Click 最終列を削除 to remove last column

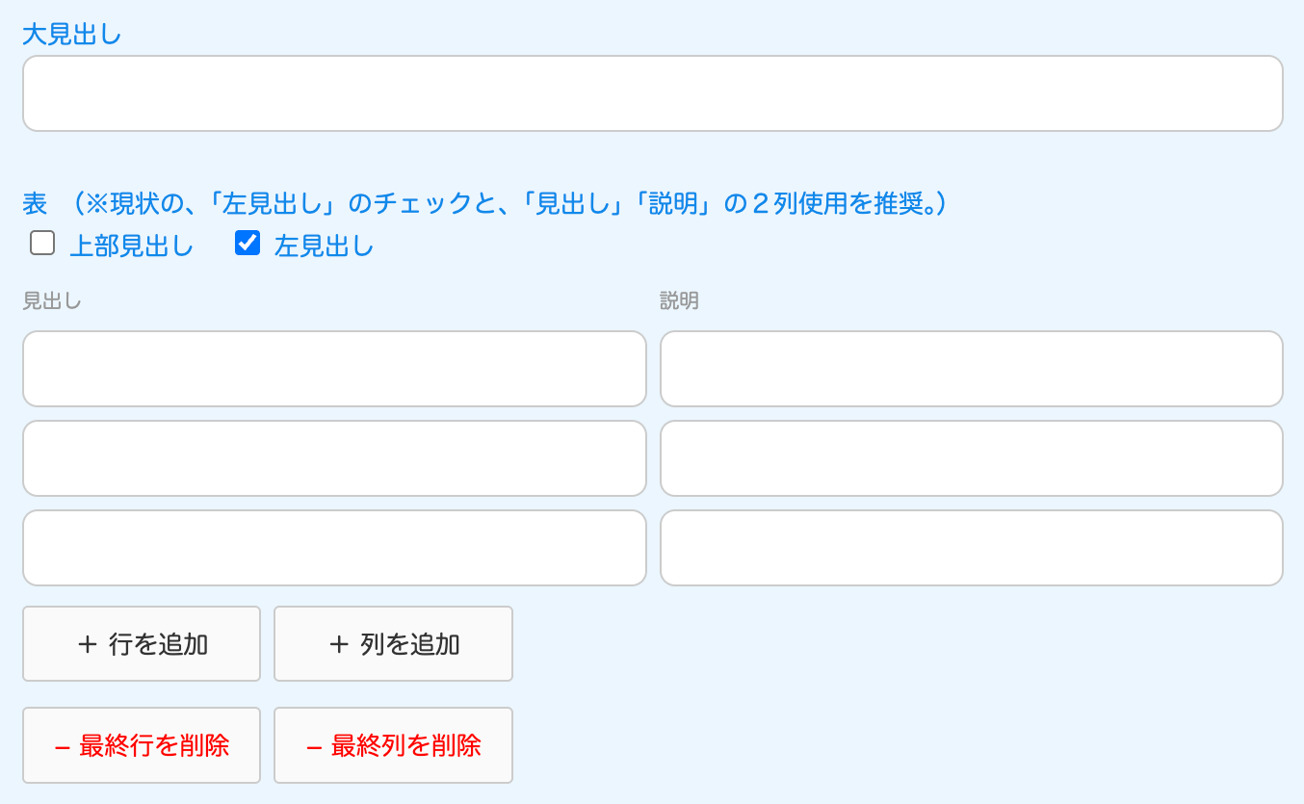393,745
